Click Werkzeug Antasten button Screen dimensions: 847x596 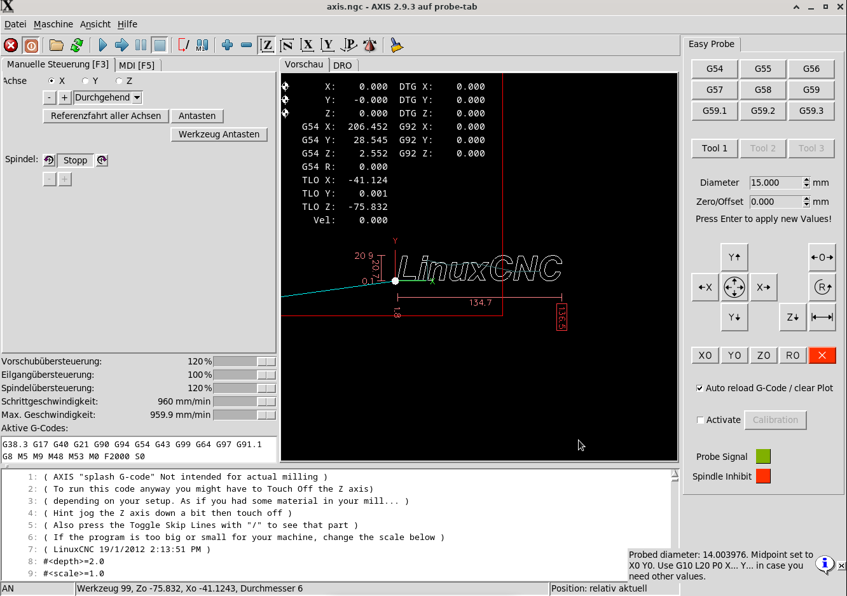(x=219, y=134)
